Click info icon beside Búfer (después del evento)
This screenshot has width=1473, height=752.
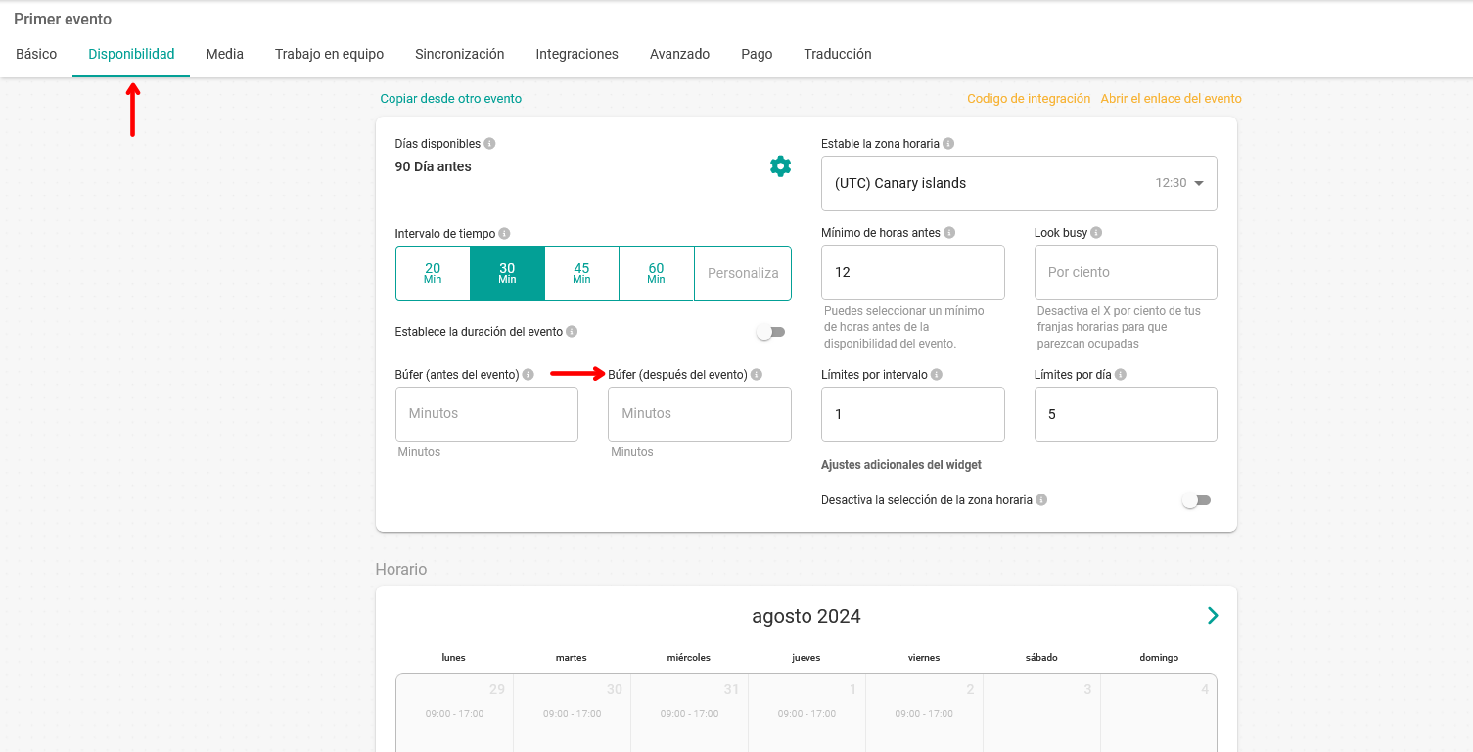pyautogui.click(x=757, y=375)
